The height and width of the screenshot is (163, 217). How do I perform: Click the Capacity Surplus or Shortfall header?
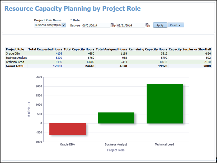tap(190, 49)
